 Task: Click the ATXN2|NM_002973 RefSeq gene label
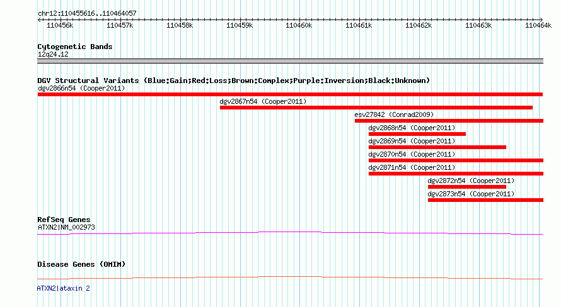66,227
